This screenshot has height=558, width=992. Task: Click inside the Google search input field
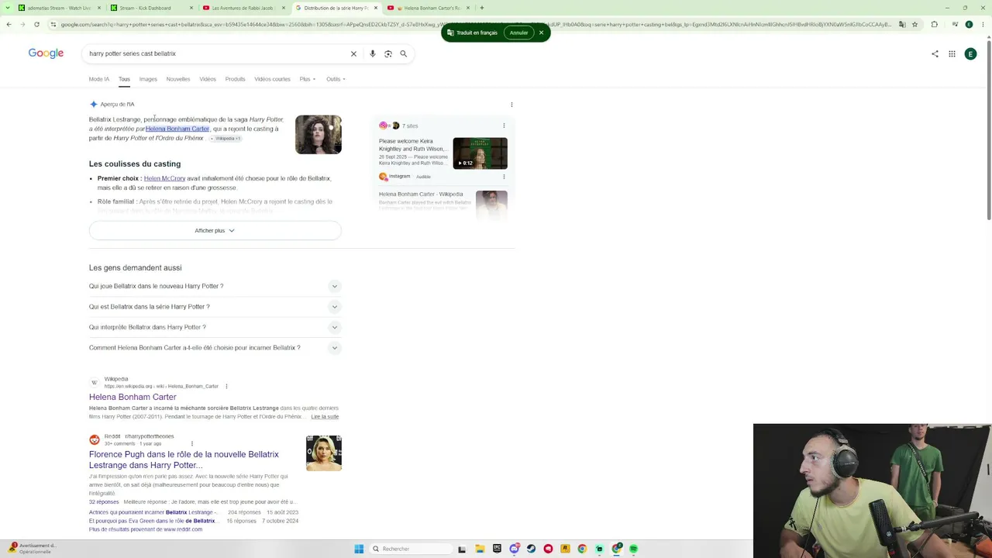(x=217, y=53)
